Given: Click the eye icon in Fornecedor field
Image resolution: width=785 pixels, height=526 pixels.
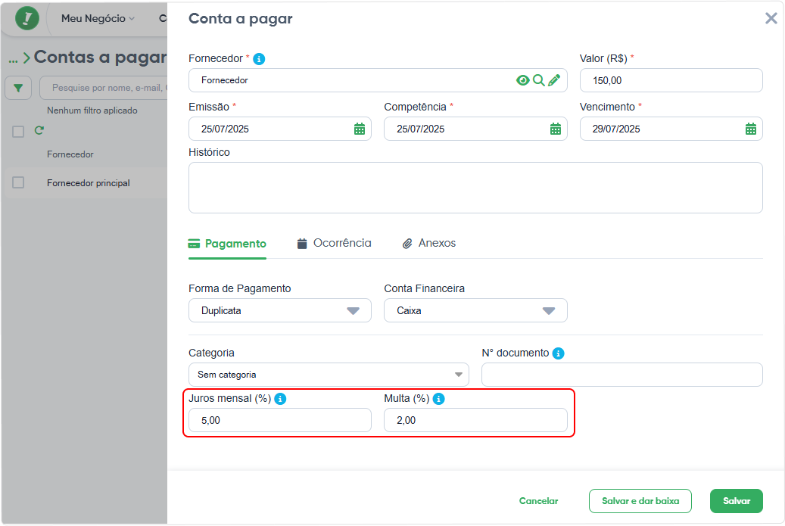Looking at the screenshot, I should 522,80.
